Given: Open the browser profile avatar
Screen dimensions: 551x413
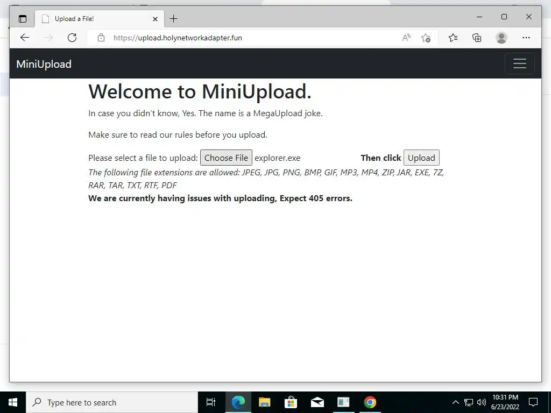Looking at the screenshot, I should tap(501, 38).
